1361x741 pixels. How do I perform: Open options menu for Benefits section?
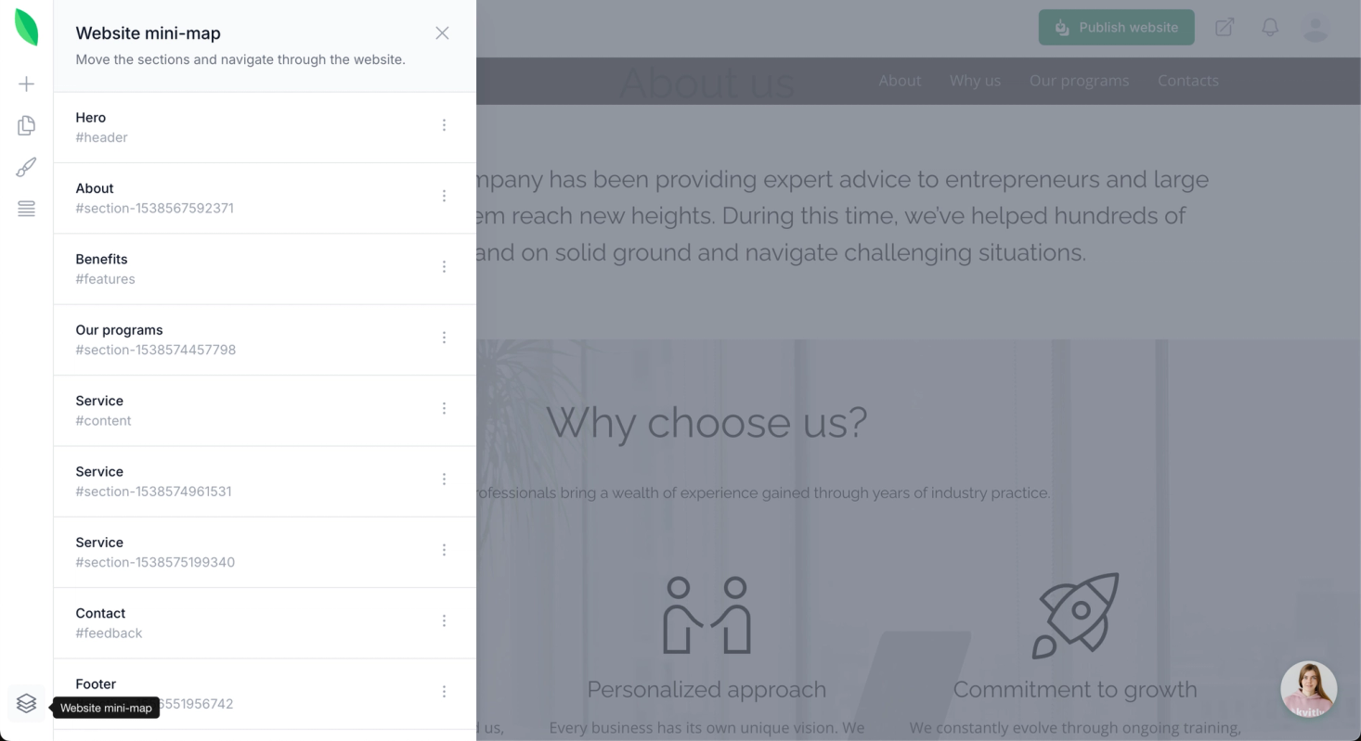pos(444,267)
